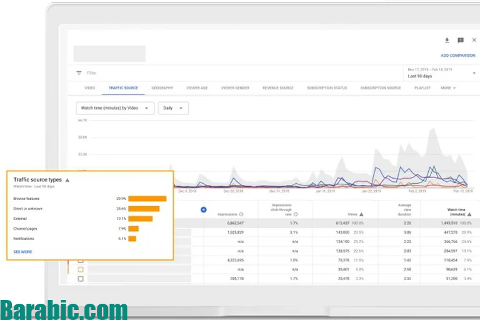Click the Direct or unknown label
The height and width of the screenshot is (320, 480).
coord(28,209)
